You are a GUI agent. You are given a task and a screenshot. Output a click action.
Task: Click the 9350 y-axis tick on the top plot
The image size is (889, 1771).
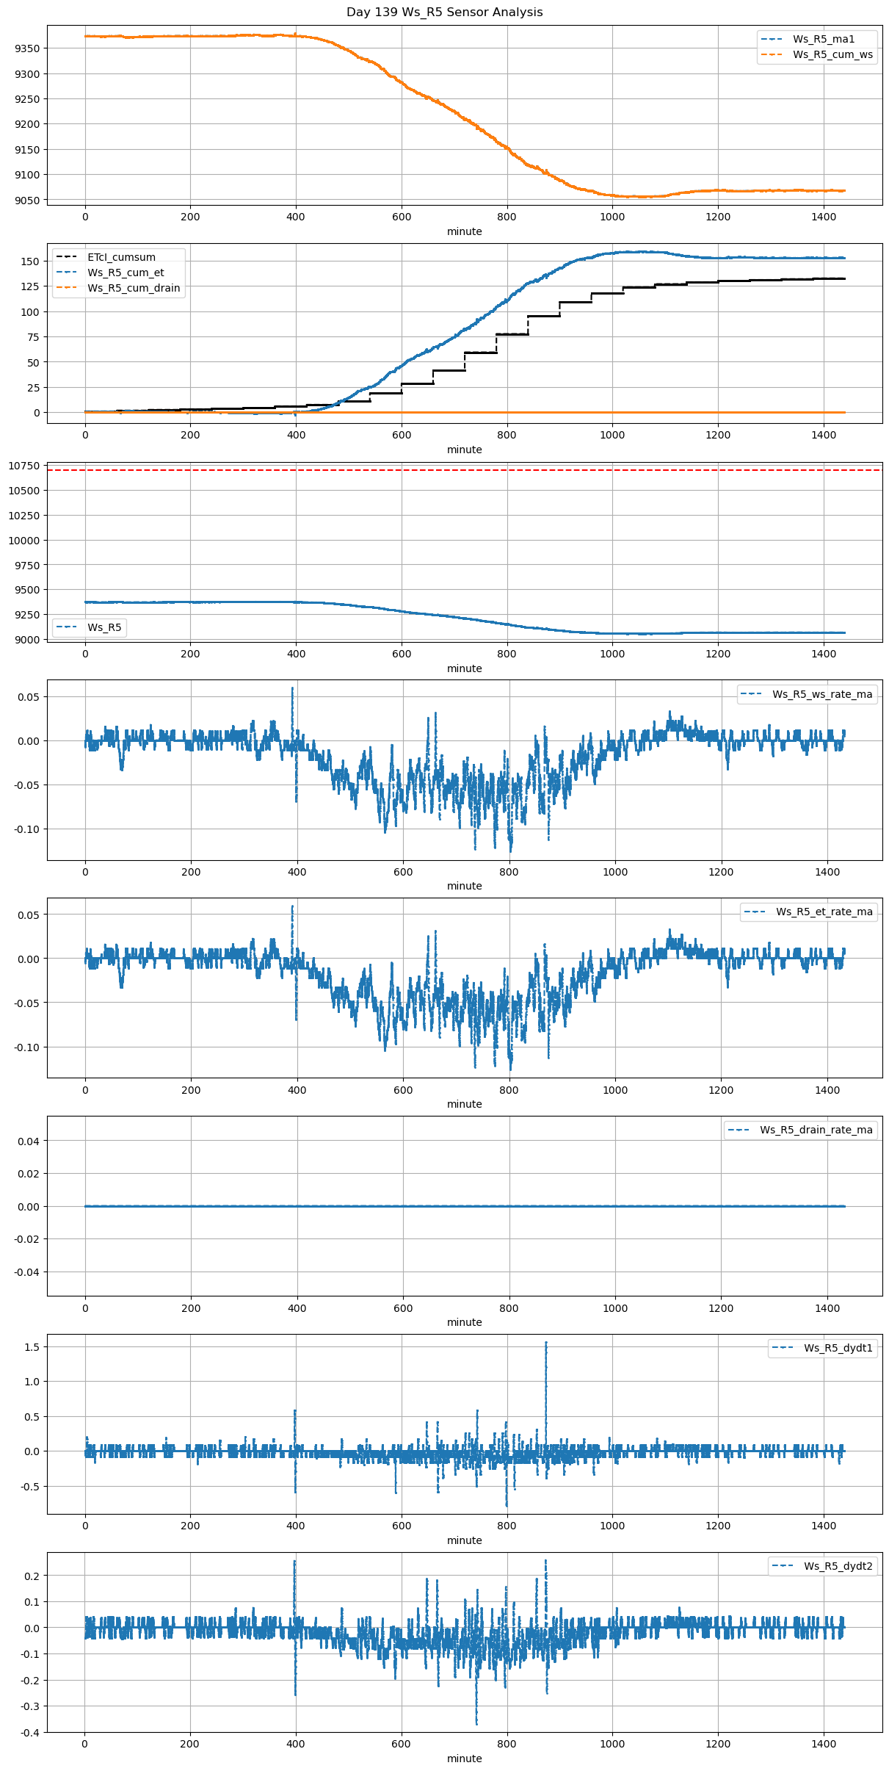tap(27, 48)
